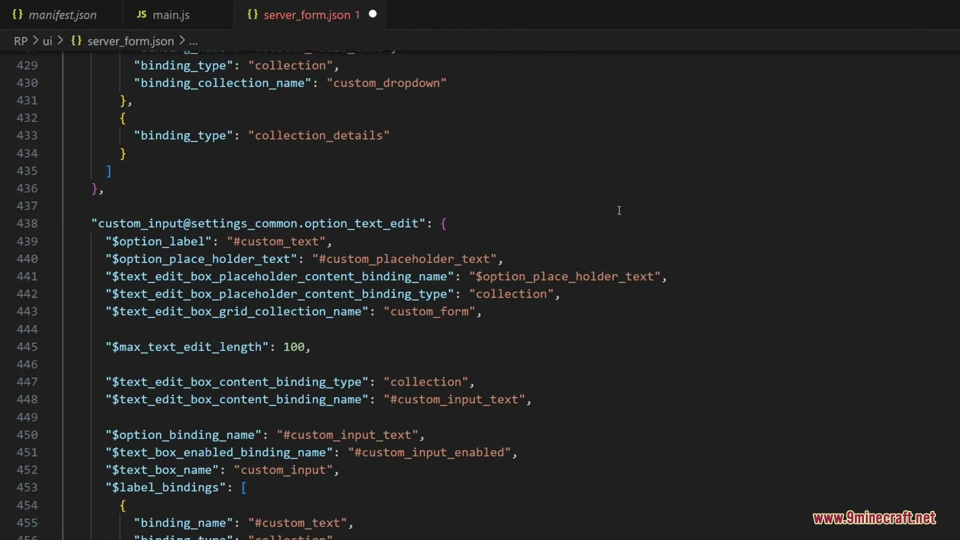960x540 pixels.
Task: Open server_form.json breadcrumb item
Action: coord(130,41)
